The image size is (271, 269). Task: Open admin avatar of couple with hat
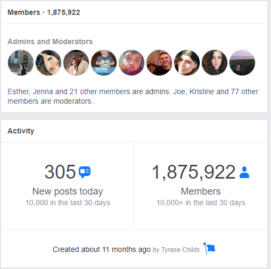(76, 63)
